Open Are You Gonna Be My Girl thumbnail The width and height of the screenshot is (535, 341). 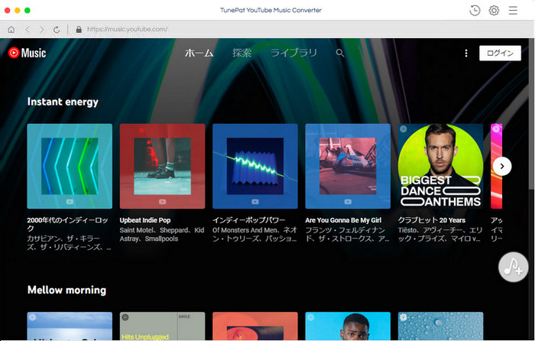tap(348, 166)
